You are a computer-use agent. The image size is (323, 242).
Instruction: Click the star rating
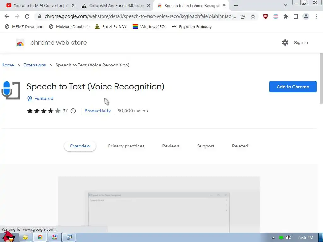tap(44, 111)
